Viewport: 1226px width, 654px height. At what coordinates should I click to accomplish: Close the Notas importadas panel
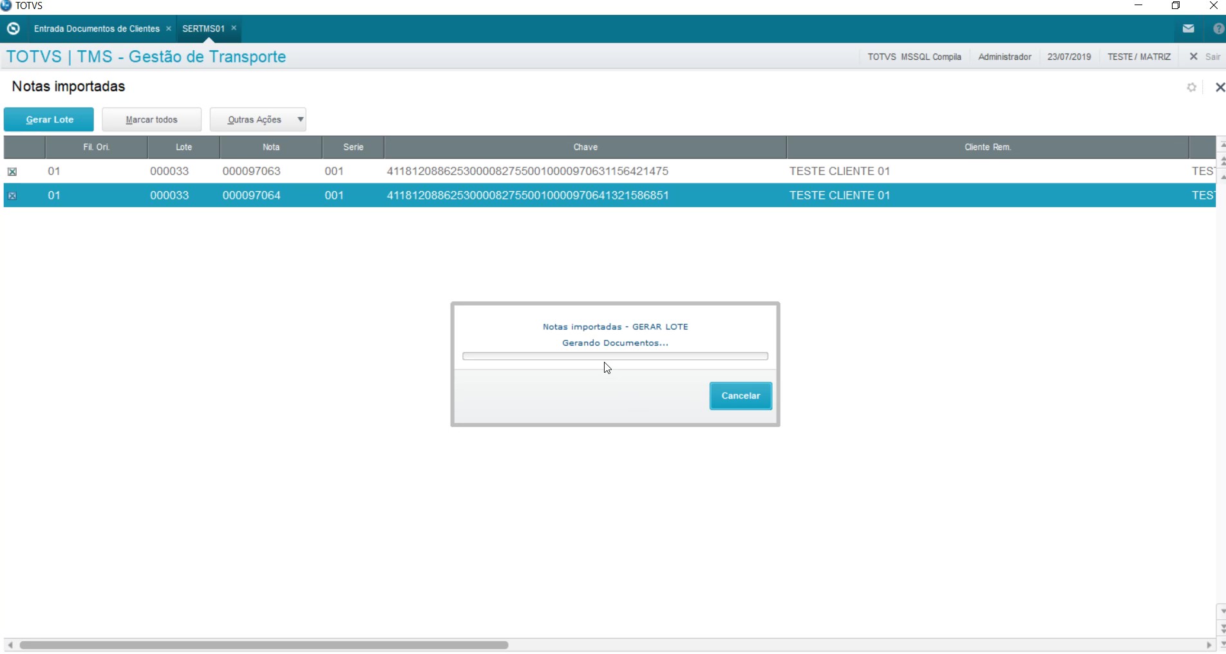click(x=1220, y=87)
